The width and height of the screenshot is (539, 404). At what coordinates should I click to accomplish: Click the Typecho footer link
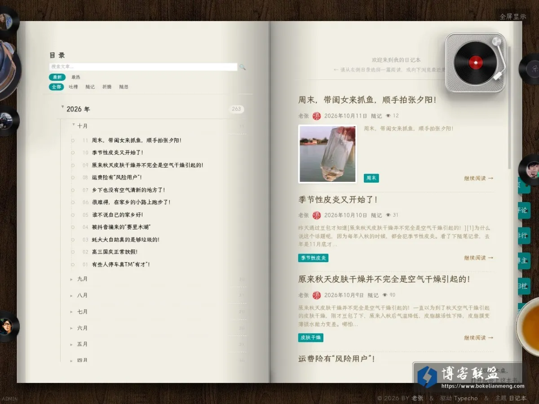tap(465, 398)
